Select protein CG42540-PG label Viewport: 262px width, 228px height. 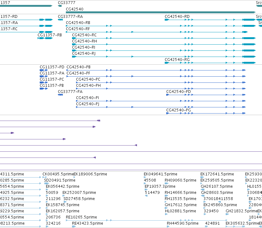click(x=179, y=110)
